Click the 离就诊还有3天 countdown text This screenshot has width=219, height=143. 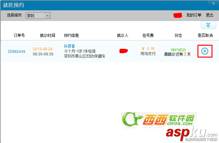178,54
